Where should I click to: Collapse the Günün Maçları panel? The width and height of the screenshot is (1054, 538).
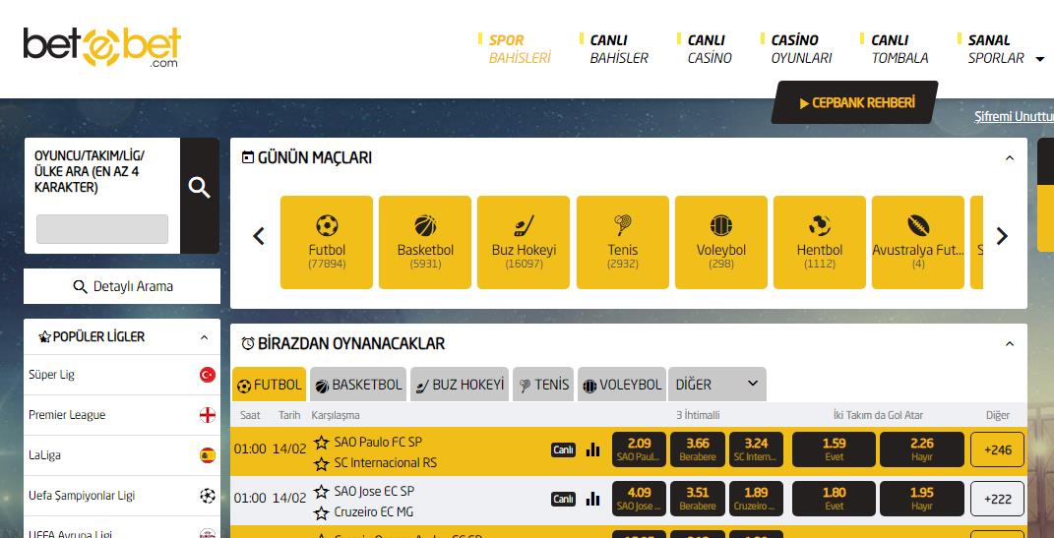[x=1009, y=158]
